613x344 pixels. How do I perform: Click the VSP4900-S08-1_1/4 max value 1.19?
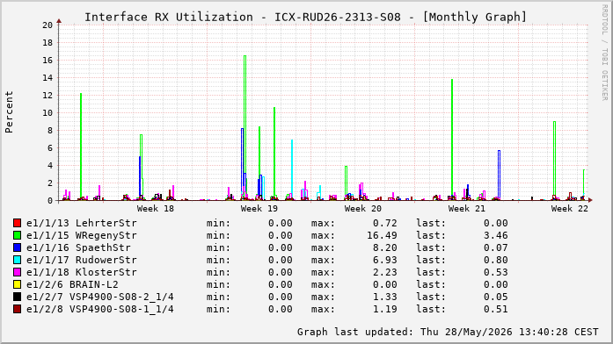point(385,309)
